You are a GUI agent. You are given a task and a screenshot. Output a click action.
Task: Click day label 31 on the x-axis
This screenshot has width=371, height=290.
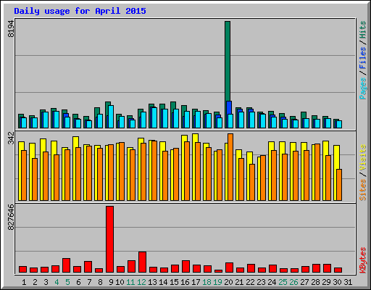[348, 282]
